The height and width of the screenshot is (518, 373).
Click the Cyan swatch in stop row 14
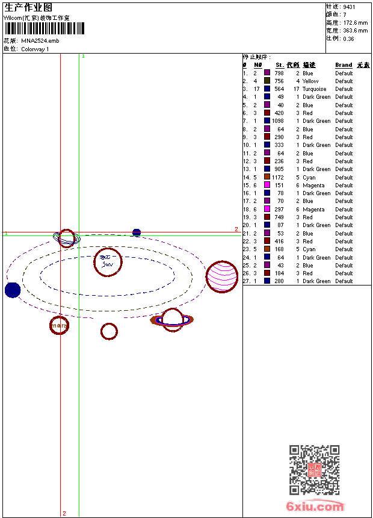tap(267, 177)
